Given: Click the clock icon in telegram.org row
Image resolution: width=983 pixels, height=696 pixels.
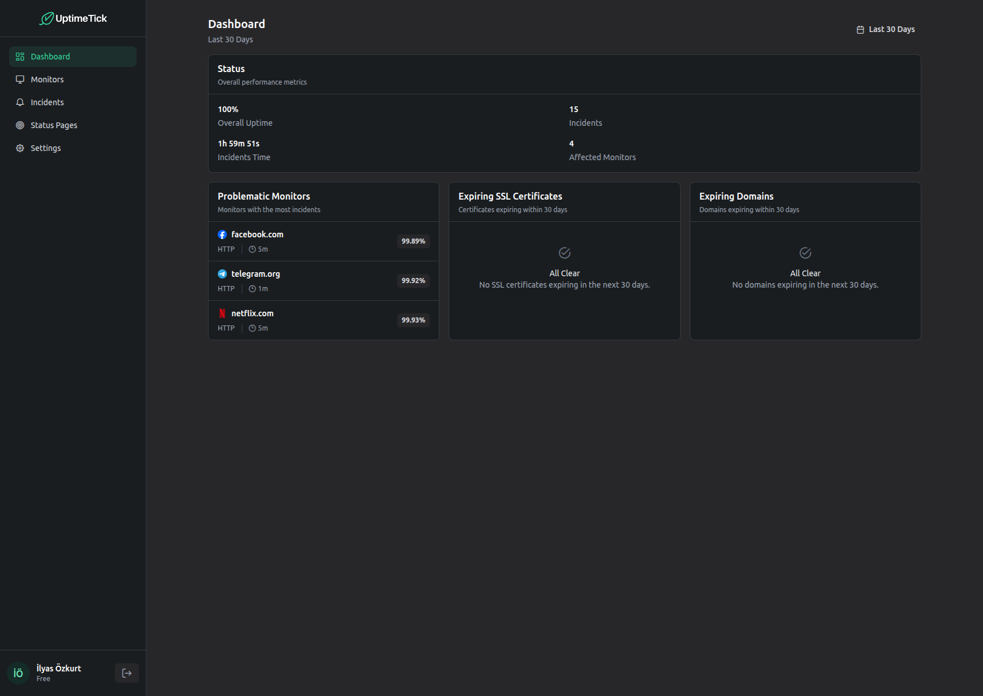Looking at the screenshot, I should click(252, 289).
